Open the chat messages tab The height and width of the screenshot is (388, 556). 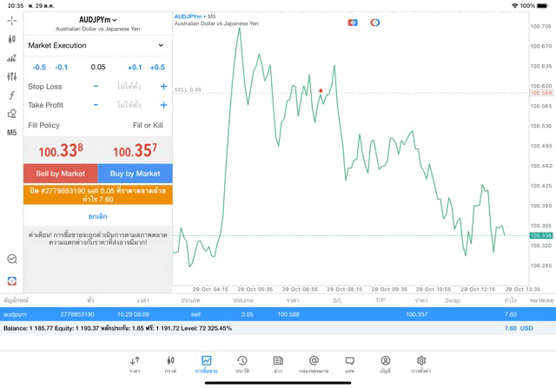pyautogui.click(x=349, y=364)
